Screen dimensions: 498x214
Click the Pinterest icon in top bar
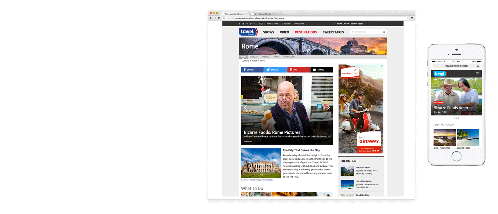pos(247,24)
